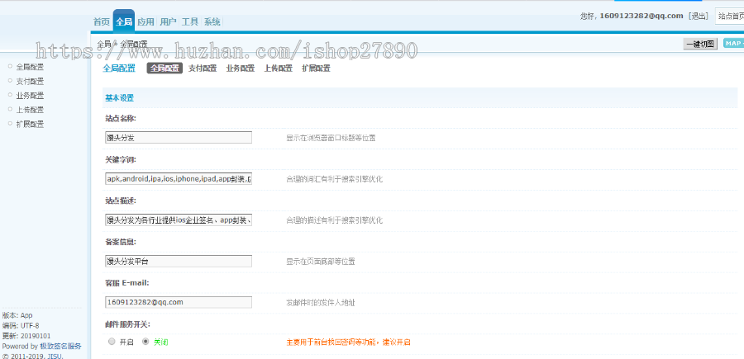
Task: Click the 一键切图 button
Action: (x=700, y=44)
